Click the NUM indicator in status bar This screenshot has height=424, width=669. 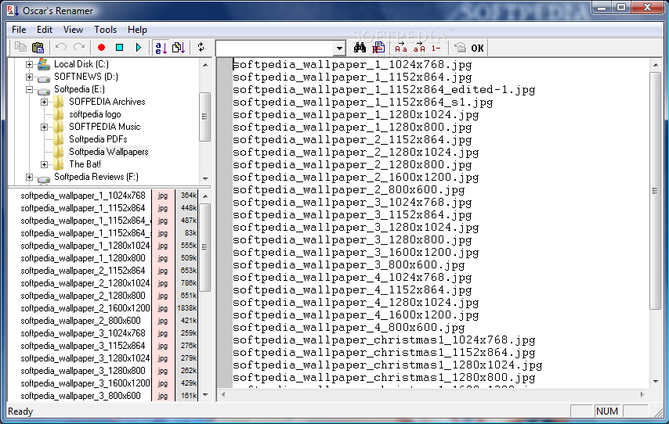pyautogui.click(x=606, y=411)
